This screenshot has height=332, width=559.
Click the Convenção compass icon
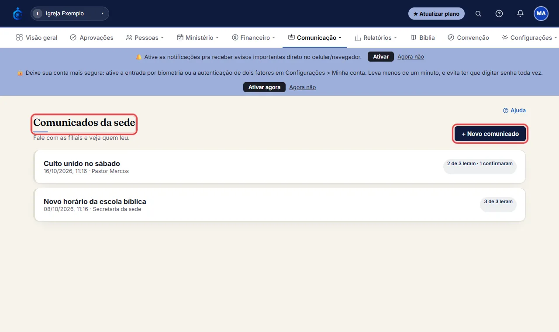[451, 38]
